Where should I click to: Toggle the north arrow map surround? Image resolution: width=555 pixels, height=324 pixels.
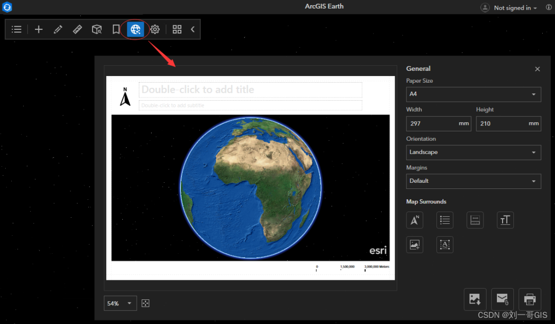click(414, 220)
